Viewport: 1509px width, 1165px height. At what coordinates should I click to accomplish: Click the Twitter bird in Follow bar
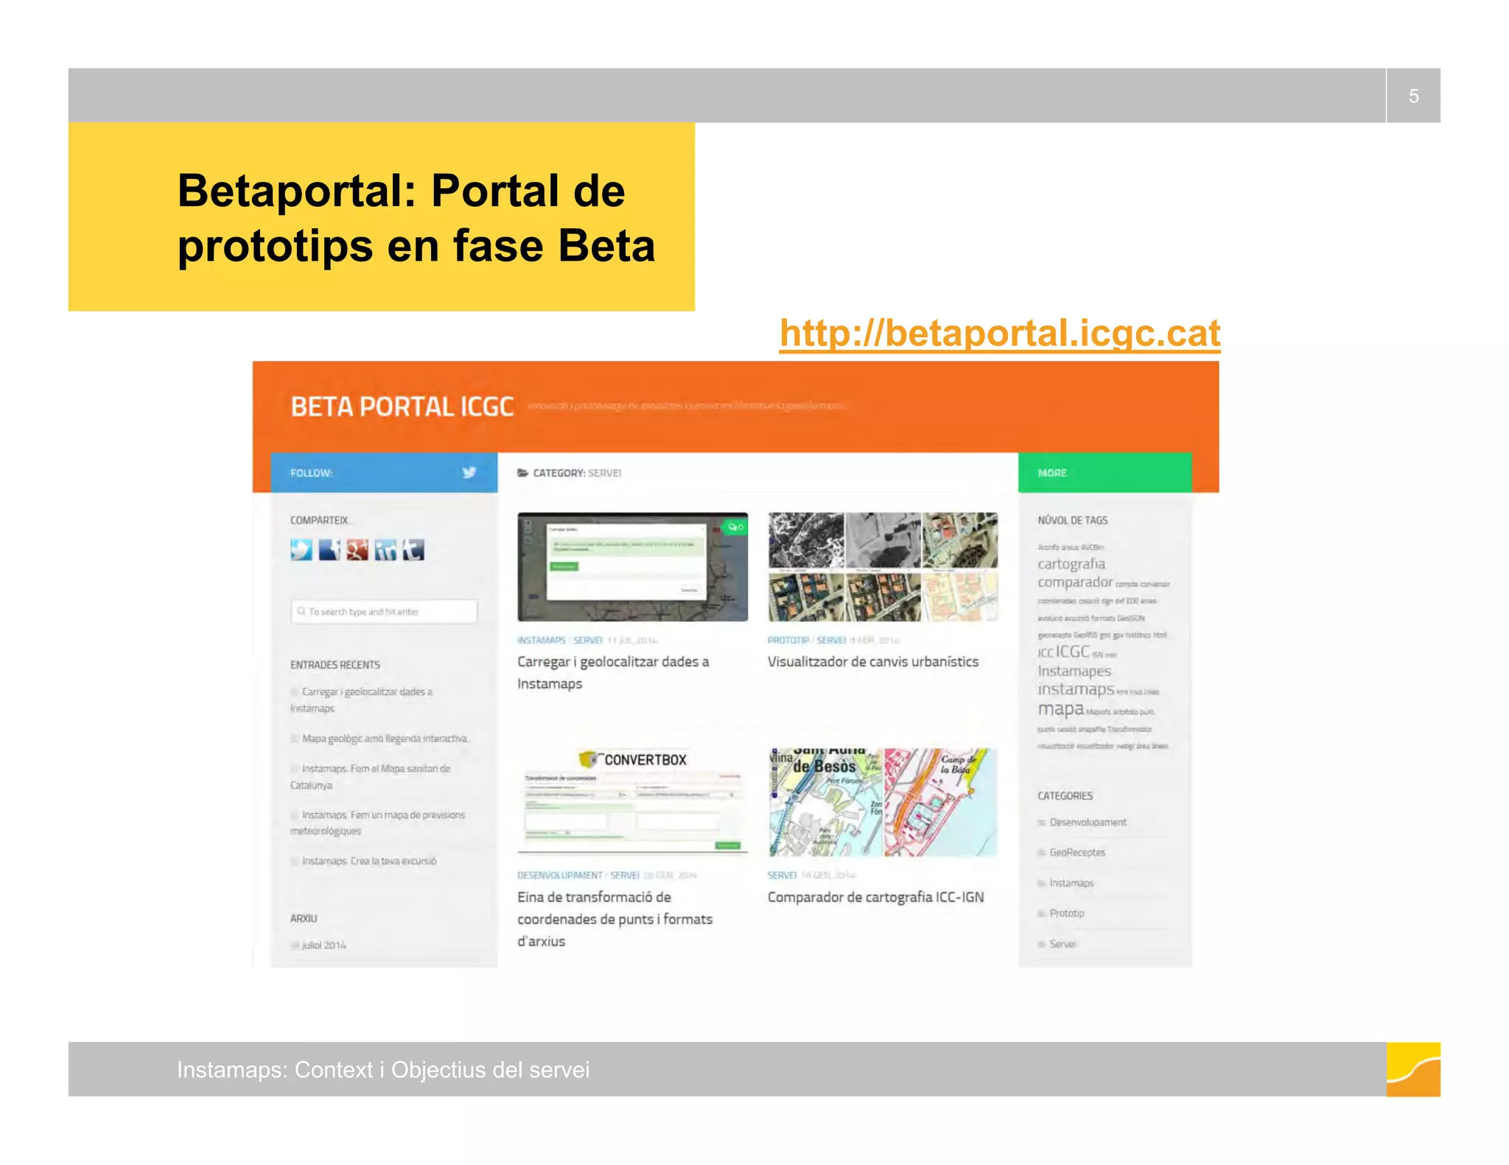[469, 472]
